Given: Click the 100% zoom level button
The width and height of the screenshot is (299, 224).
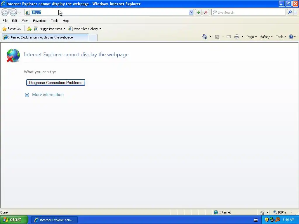Looking at the screenshot, I should (x=280, y=212).
